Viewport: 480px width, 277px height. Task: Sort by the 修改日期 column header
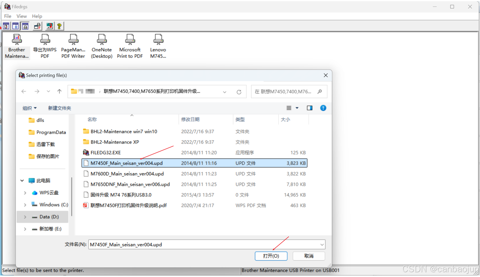click(x=190, y=119)
